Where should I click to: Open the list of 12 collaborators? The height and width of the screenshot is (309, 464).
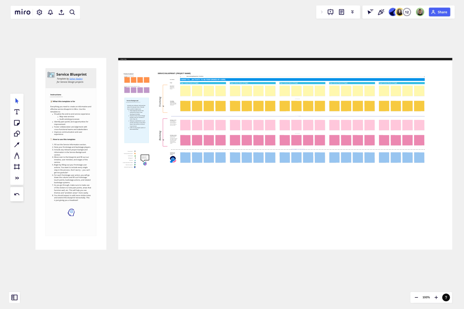pyautogui.click(x=407, y=12)
